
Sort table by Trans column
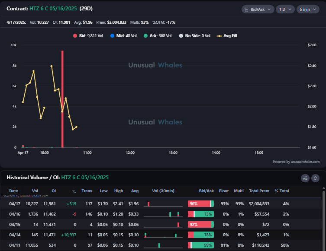point(87,191)
